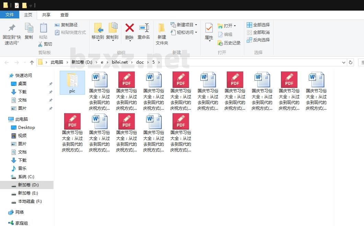Select the pic folder
The height and width of the screenshot is (226, 364).
72,82
